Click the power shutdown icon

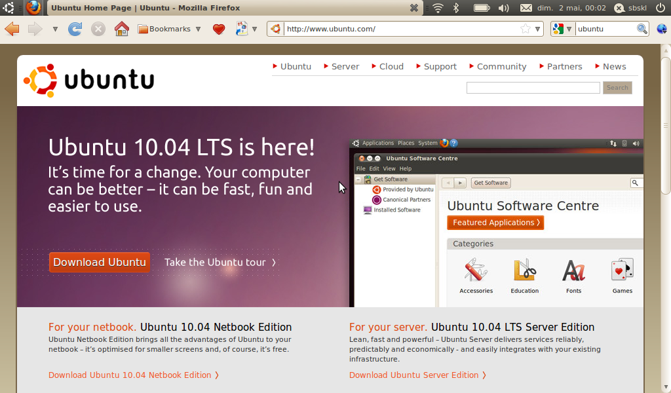(661, 8)
